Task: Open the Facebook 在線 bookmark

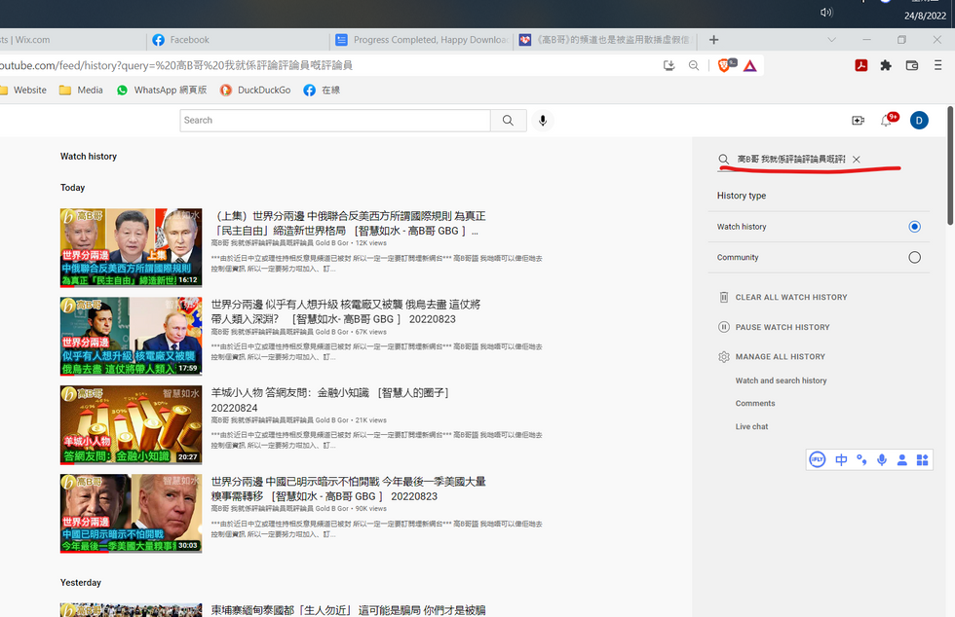Action: point(323,91)
